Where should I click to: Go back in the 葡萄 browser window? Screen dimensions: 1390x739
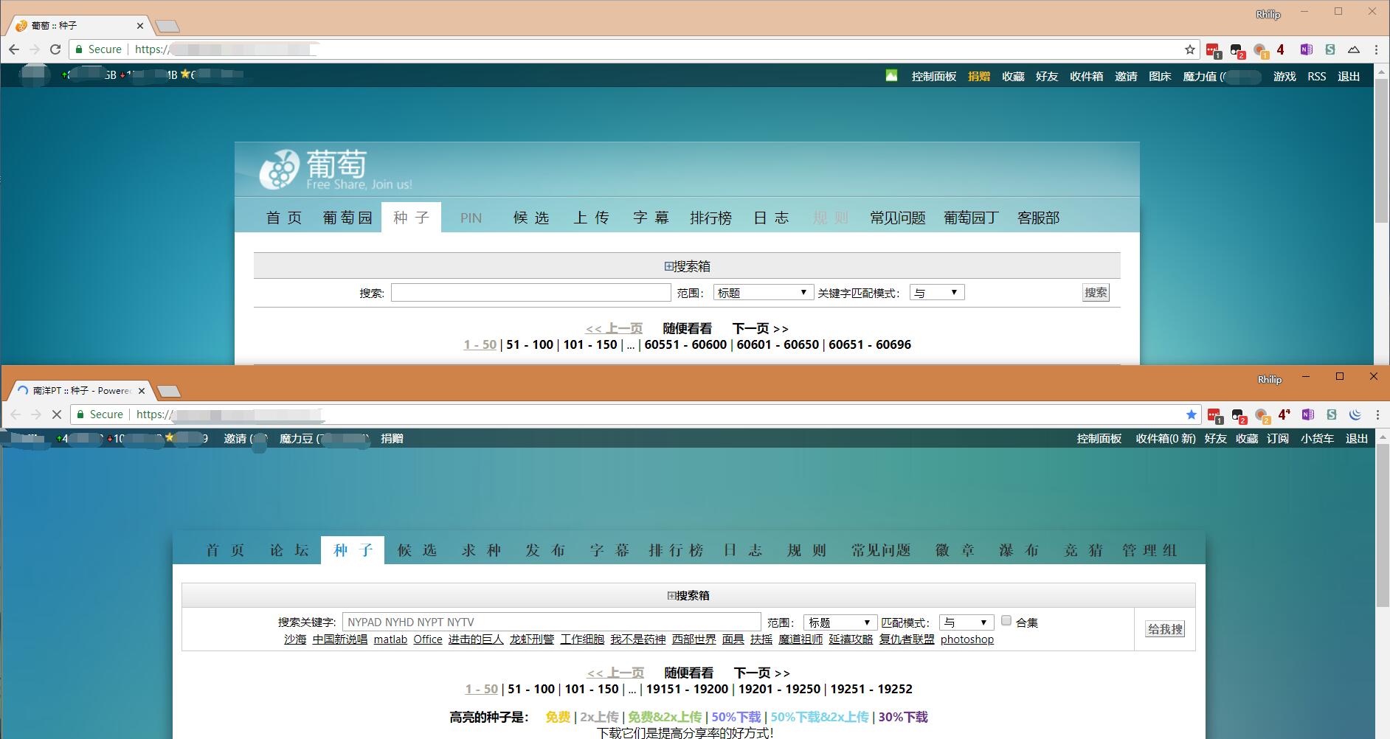tap(14, 49)
